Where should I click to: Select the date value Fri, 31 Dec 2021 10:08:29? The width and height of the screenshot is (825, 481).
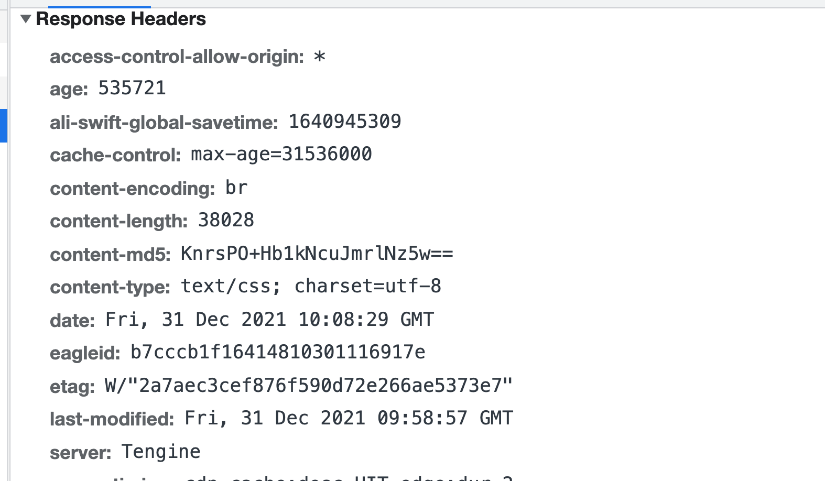coord(247,320)
